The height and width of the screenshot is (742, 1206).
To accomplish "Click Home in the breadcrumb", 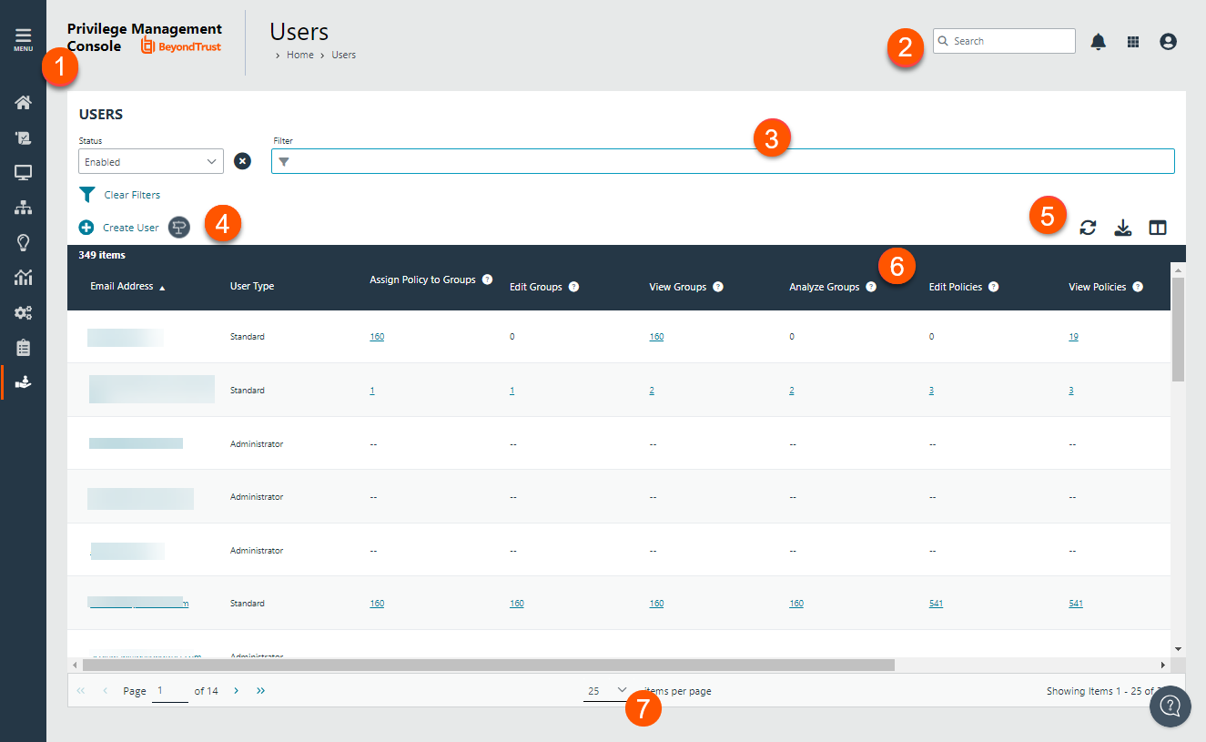I will coord(299,56).
